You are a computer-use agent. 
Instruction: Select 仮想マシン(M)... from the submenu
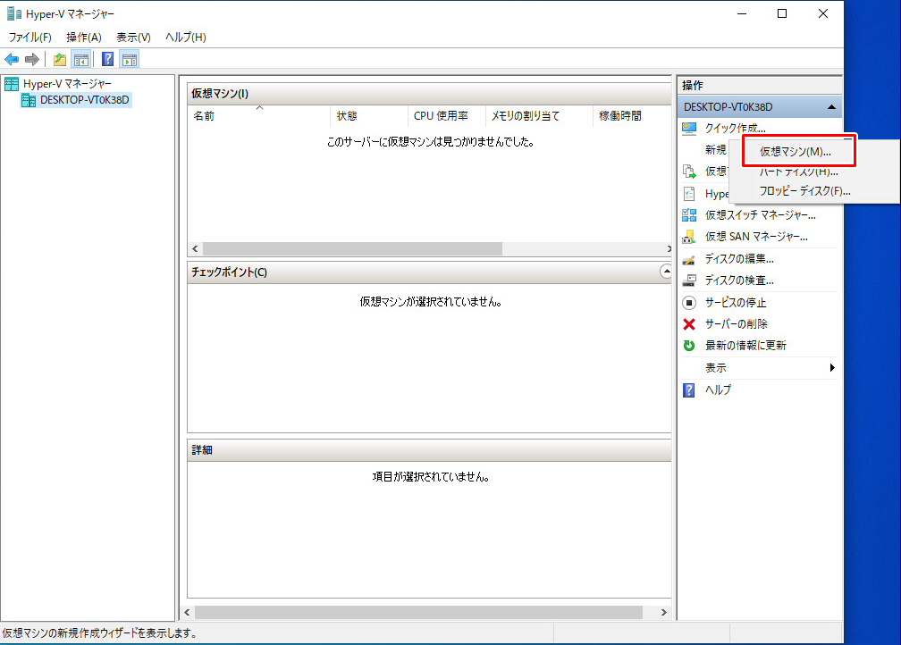[795, 152]
